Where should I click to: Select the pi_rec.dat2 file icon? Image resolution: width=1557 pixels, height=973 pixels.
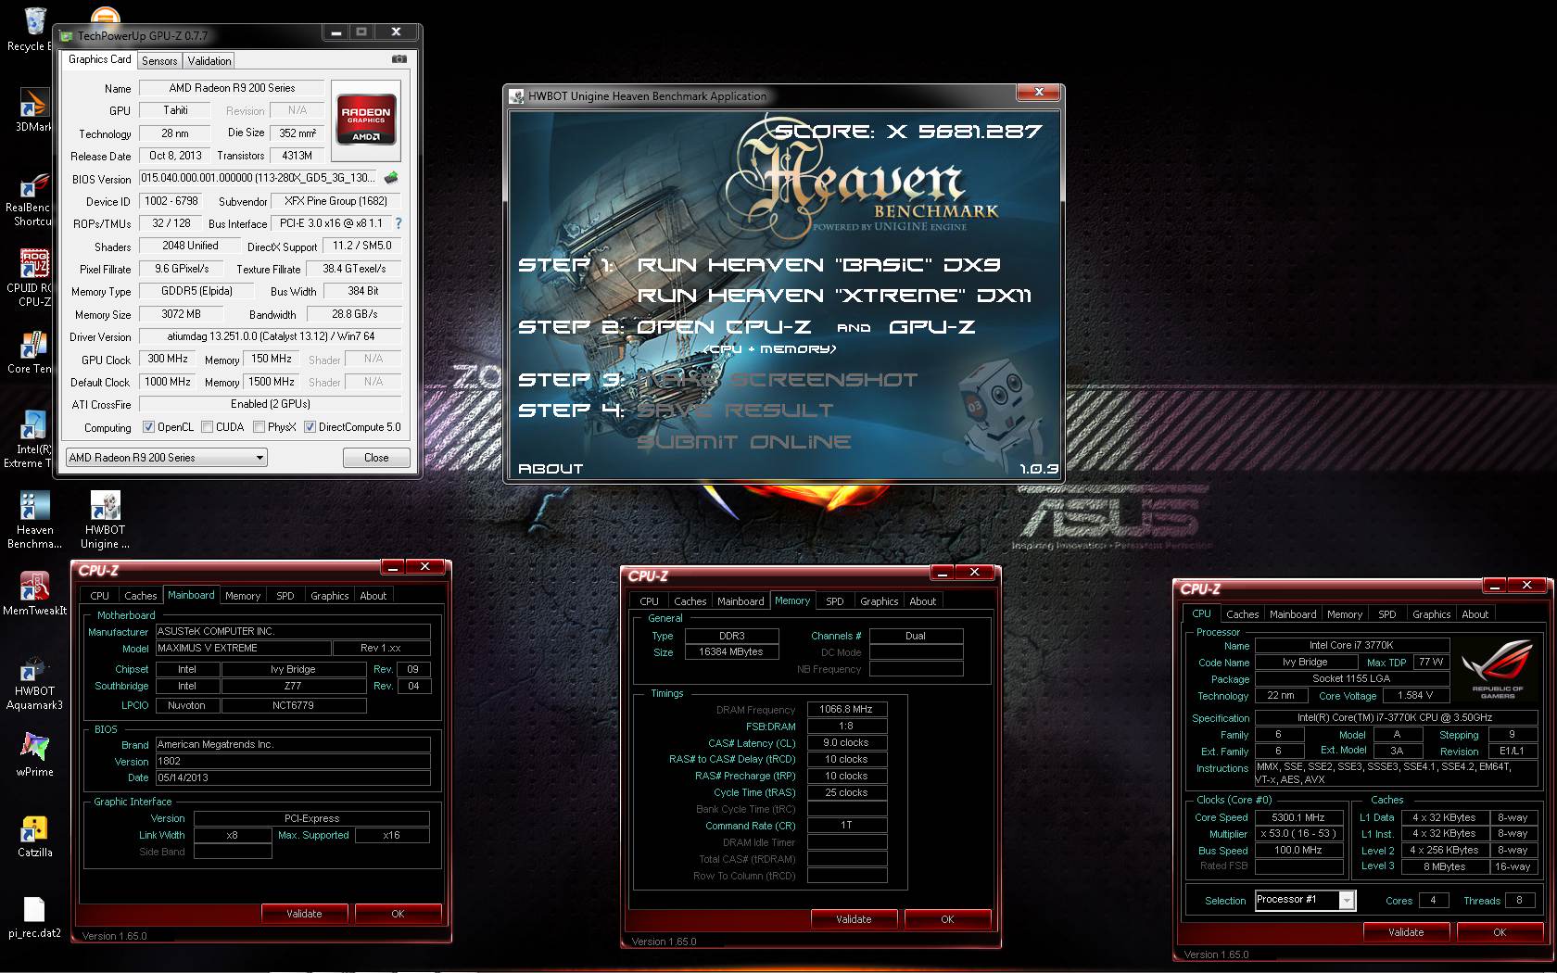click(34, 917)
